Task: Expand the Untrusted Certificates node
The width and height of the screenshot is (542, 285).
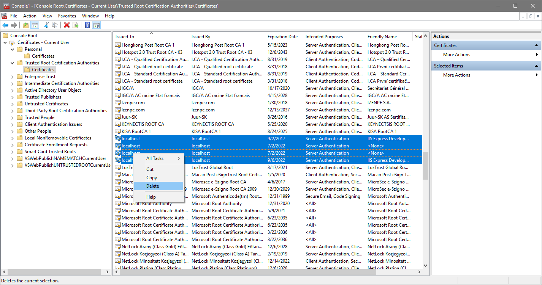Action: point(12,104)
